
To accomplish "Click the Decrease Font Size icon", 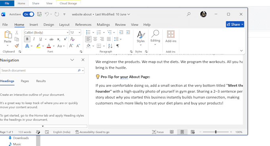I will [x=78, y=46].
